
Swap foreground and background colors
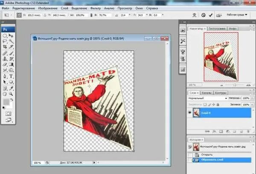click(12, 100)
